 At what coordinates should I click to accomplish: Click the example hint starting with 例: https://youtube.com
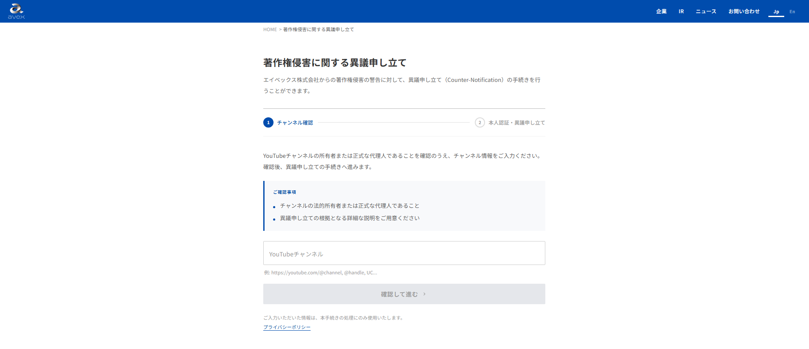tap(321, 273)
